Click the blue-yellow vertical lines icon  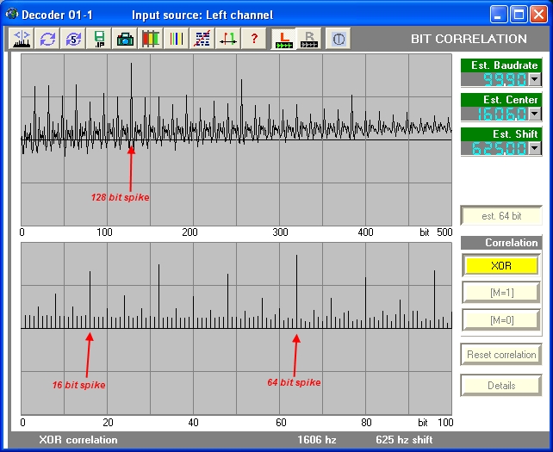click(177, 39)
